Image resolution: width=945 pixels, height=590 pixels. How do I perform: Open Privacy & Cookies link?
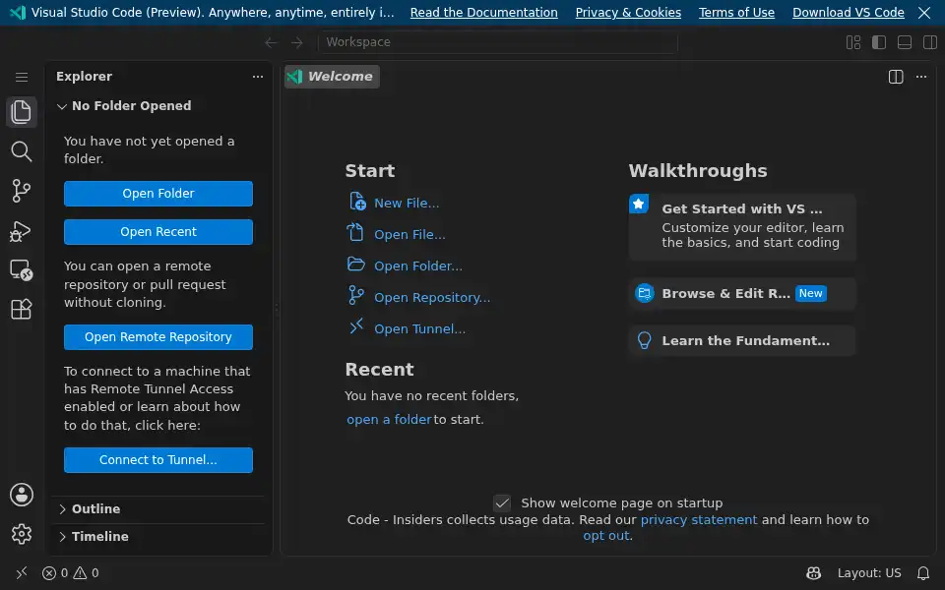[x=628, y=13]
